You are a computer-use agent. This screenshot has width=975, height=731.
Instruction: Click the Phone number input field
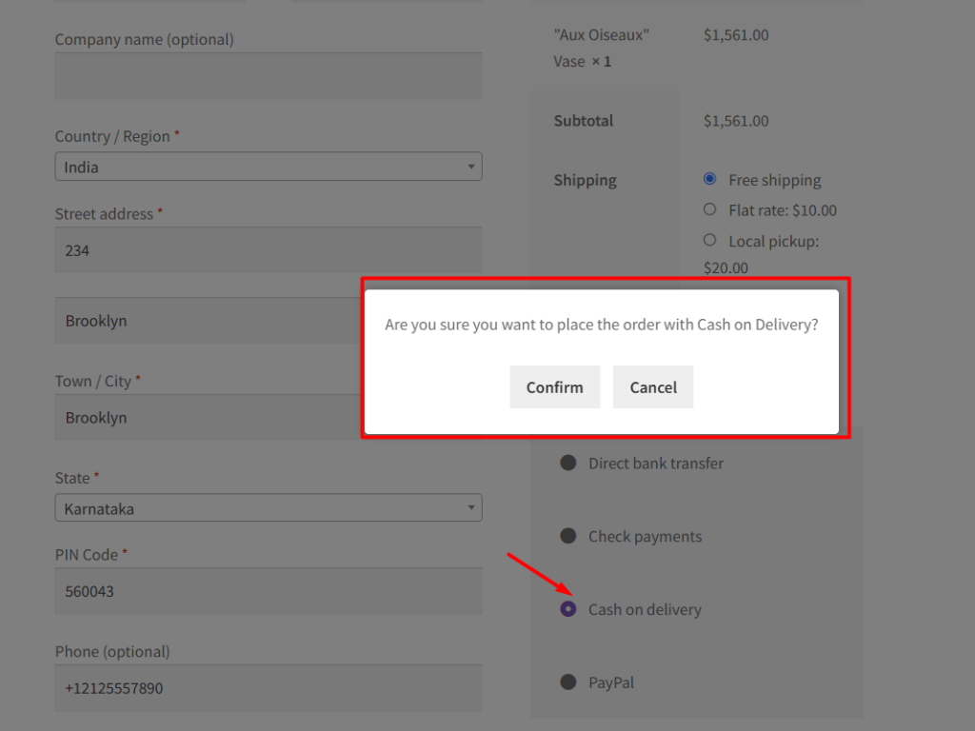268,687
